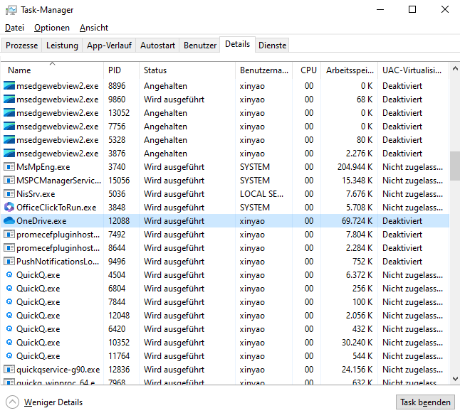Click the Task-Manager title bar icon
Image resolution: width=460 pixels, height=418 pixels.
tap(11, 10)
